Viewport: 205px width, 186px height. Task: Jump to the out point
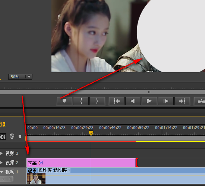(182, 101)
